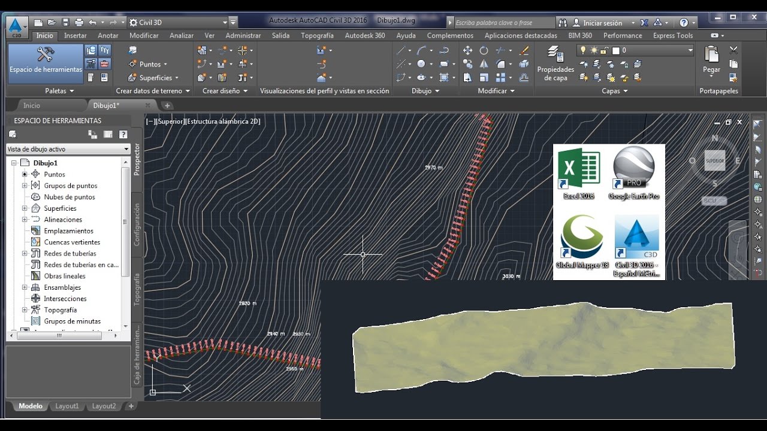Screen dimensions: 767x431
Task: Click the Autodesk Exchange X icon
Action: (644, 23)
